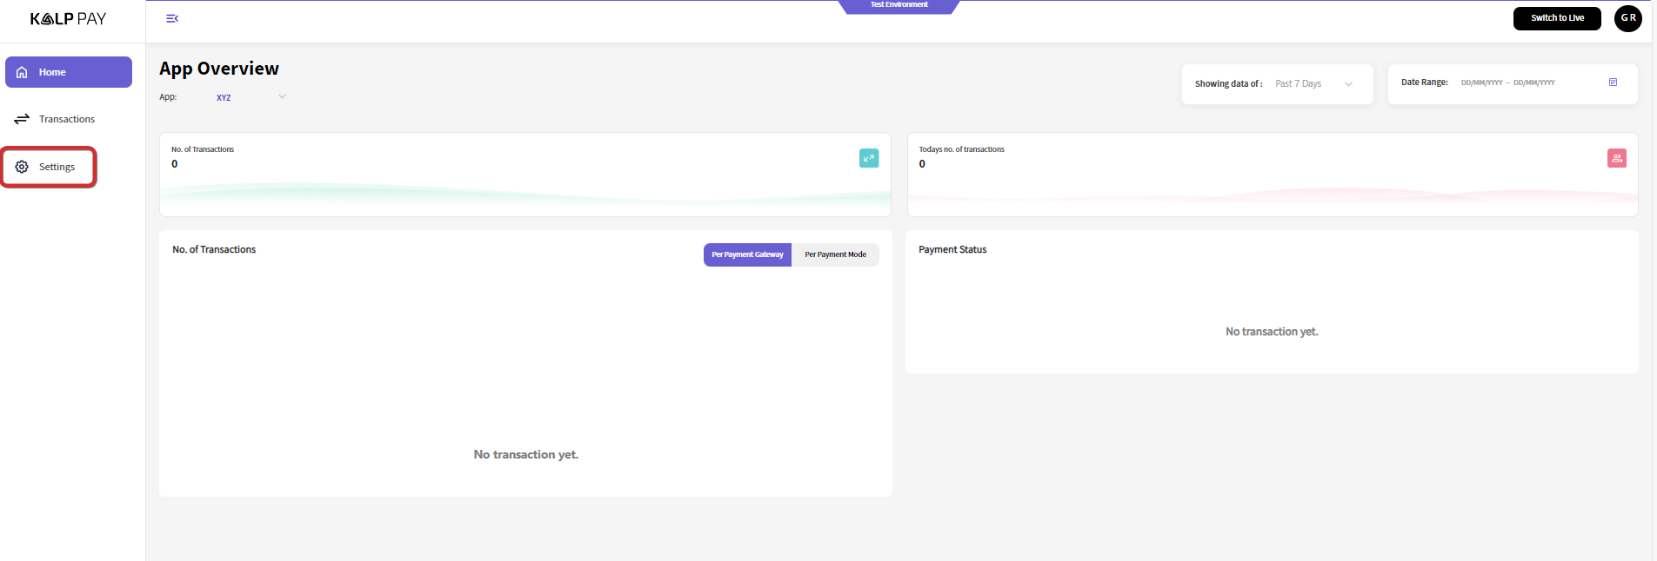Go to Home in the sidebar
Screen dimensions: 1657x561
(x=52, y=72)
